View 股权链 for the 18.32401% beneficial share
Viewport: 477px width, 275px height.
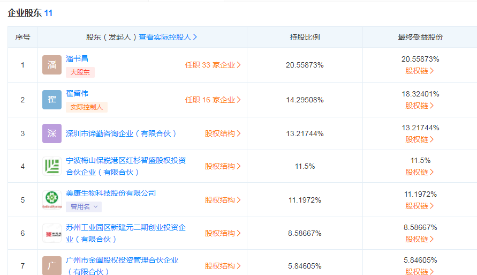(x=419, y=106)
